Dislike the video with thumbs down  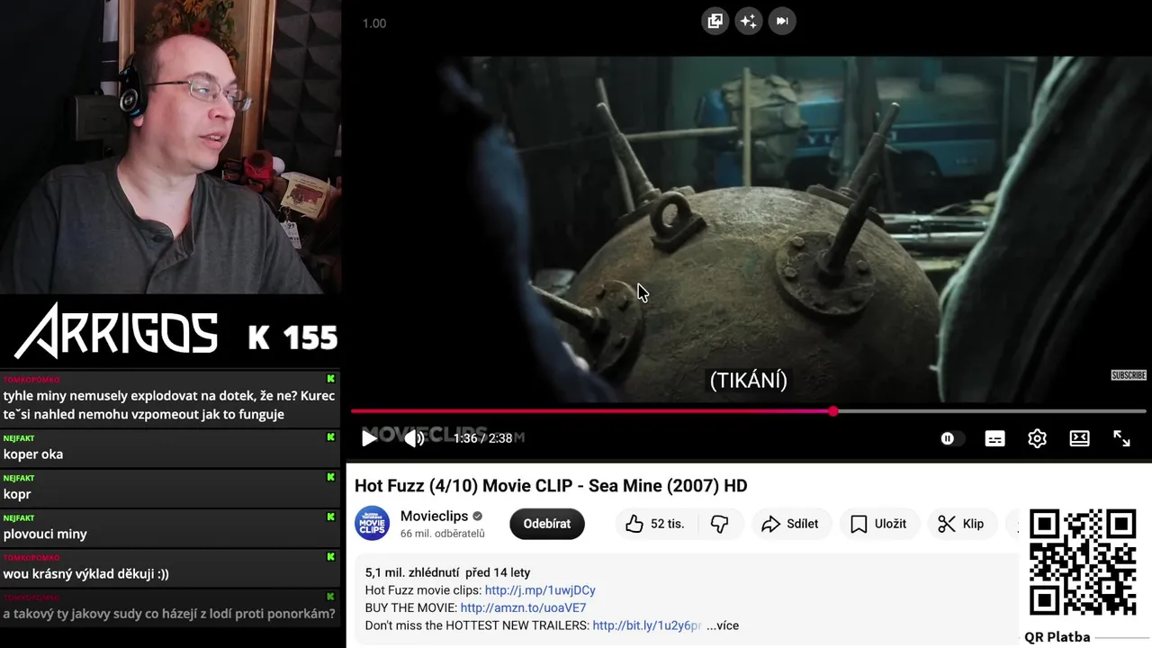coord(720,524)
